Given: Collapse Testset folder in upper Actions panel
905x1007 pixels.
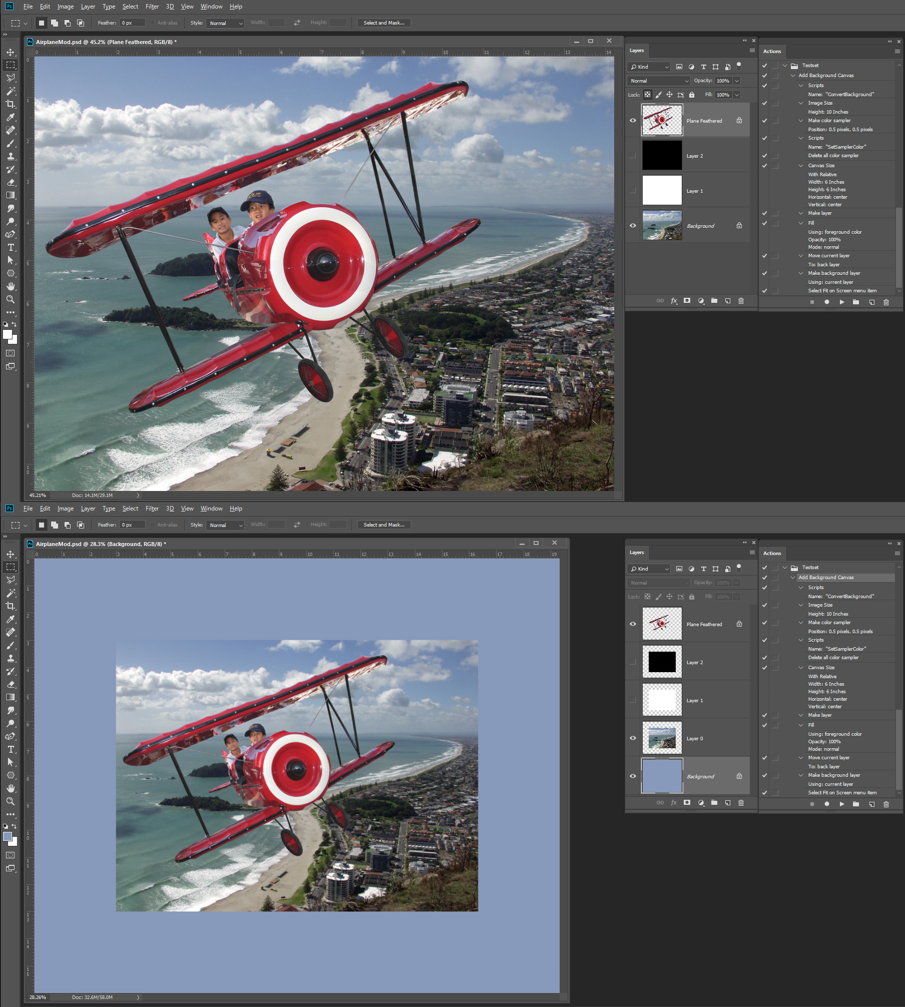Looking at the screenshot, I should (785, 66).
